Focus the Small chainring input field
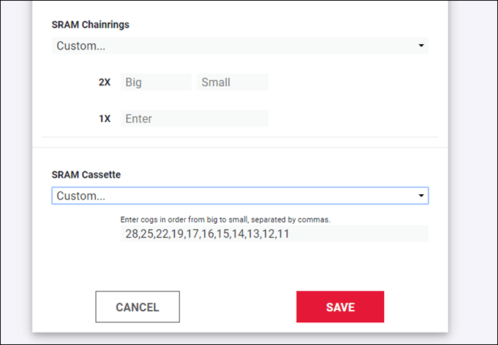The image size is (498, 345). pos(232,82)
